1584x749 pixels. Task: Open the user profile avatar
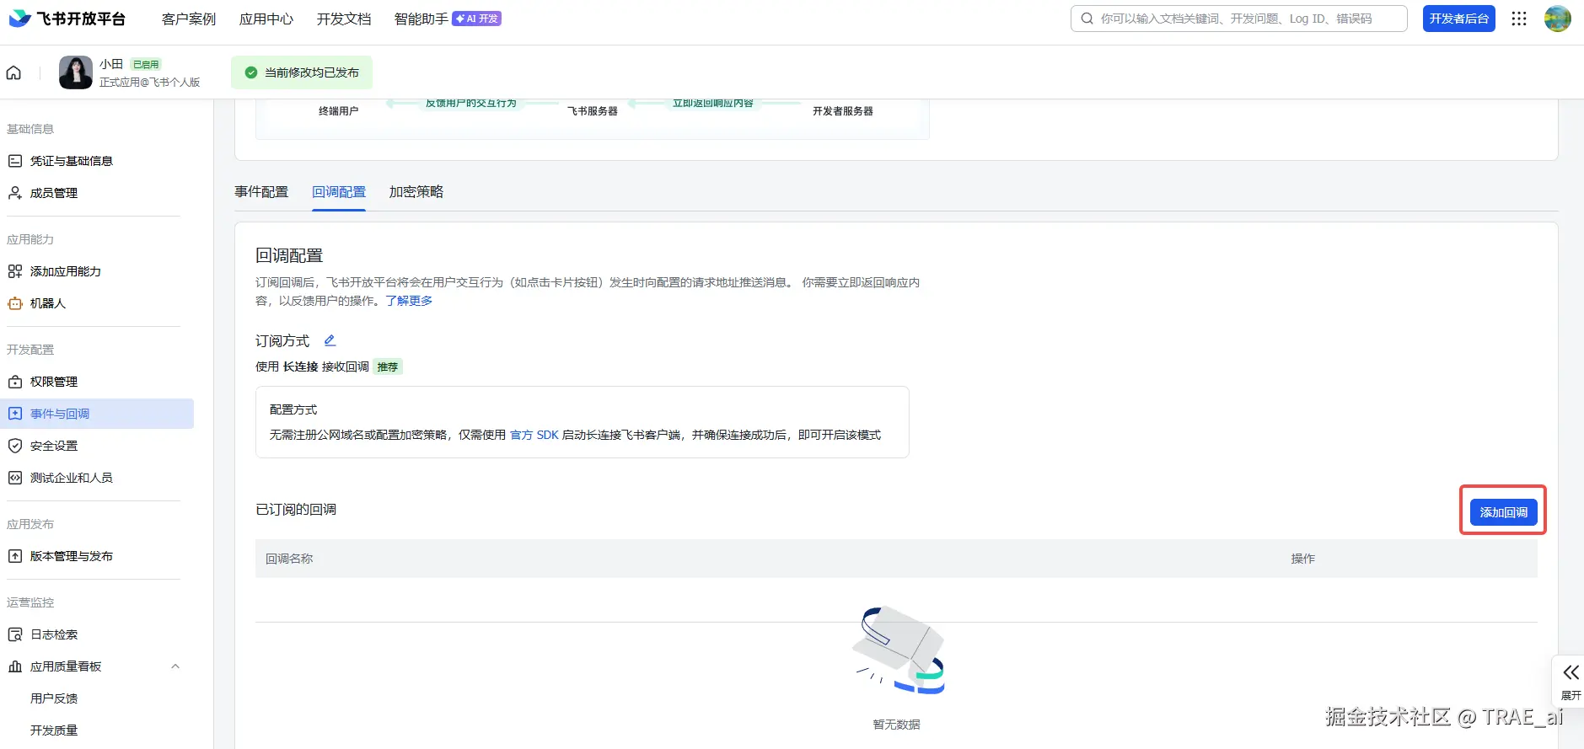click(x=1558, y=19)
